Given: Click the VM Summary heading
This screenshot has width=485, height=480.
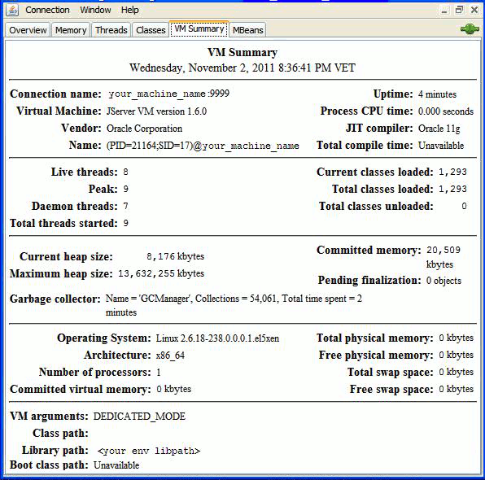Looking at the screenshot, I should (242, 52).
